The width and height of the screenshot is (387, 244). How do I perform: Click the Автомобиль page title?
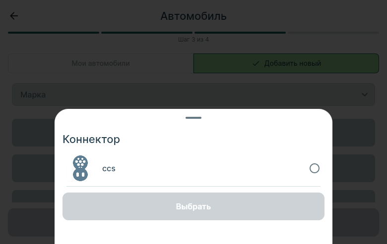193,16
